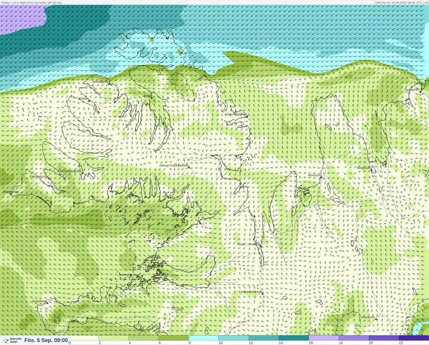Click the Patreksfjörður station label

point(39,176)
